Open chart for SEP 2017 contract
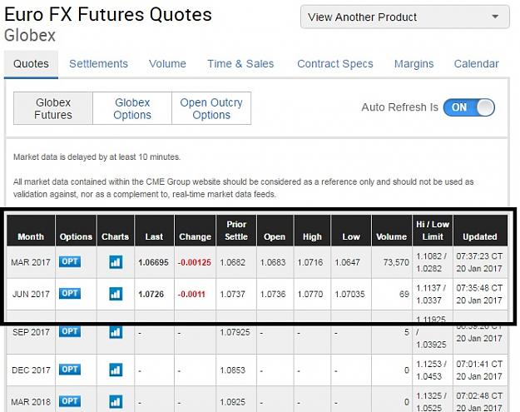Image resolution: width=520 pixels, height=412 pixels. coord(116,332)
